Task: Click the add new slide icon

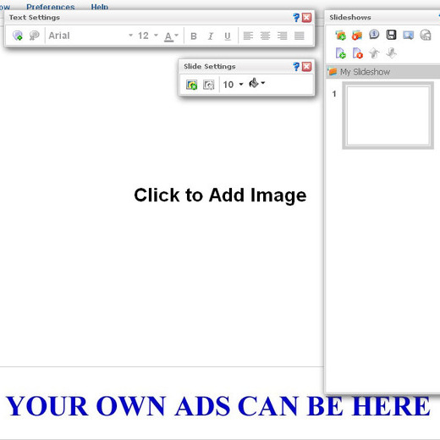Action: click(x=340, y=53)
